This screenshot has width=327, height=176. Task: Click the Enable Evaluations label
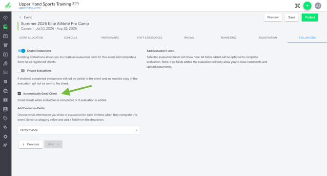[x=39, y=51]
